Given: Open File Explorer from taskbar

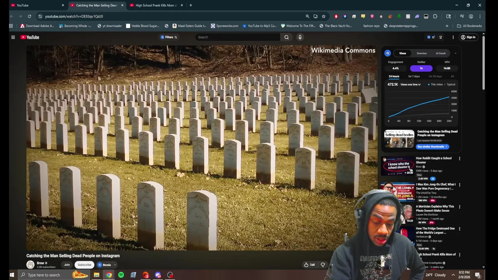Looking at the screenshot, I should tap(96, 275).
